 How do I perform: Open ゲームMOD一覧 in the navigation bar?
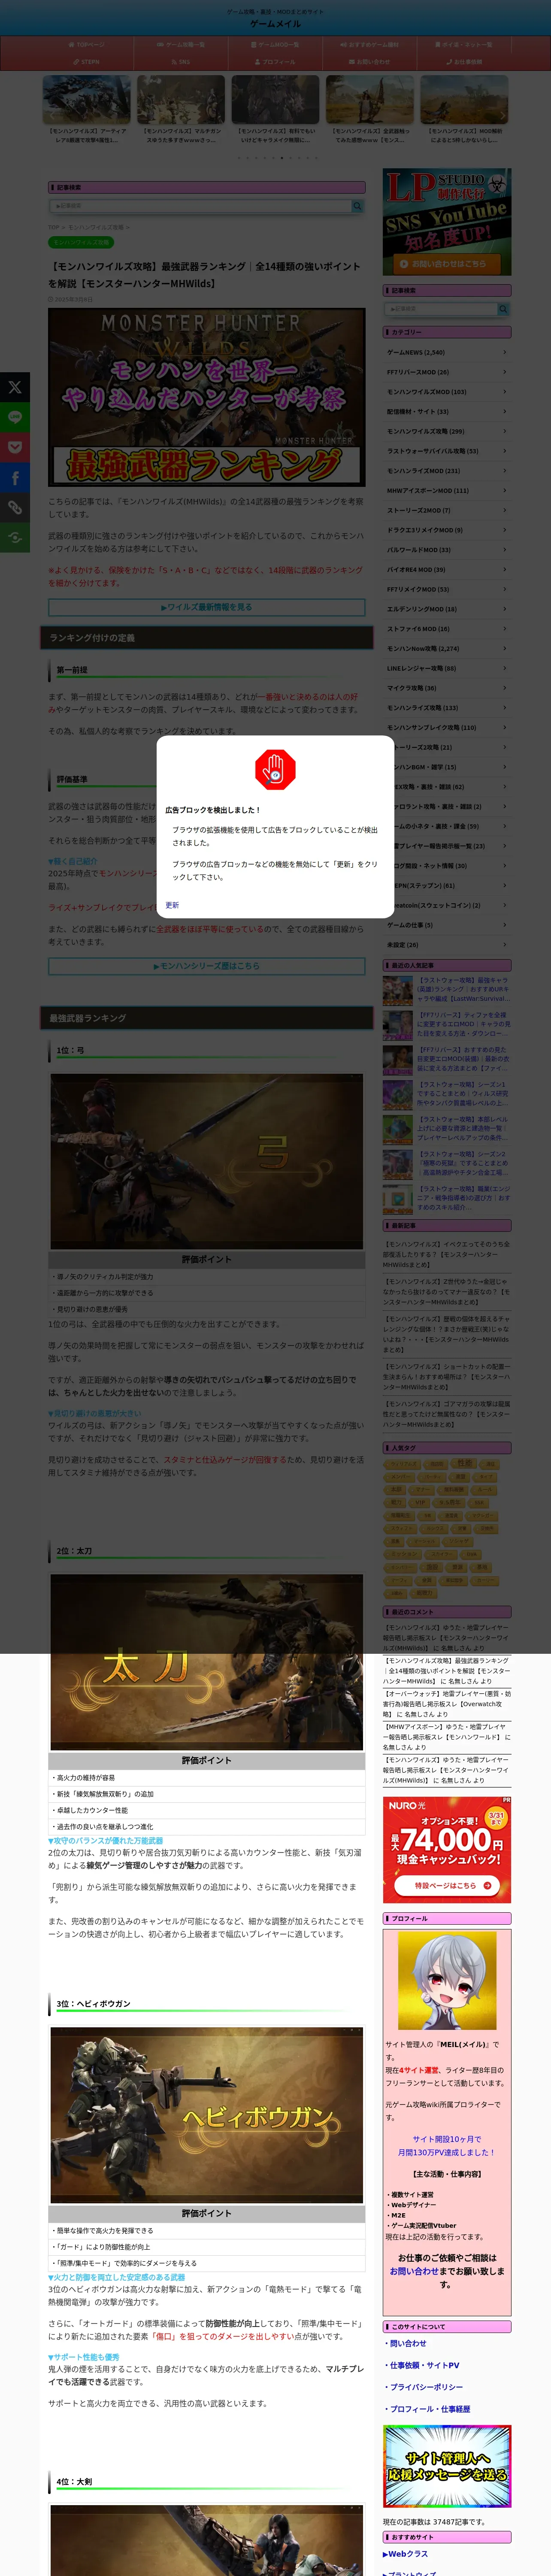click(x=275, y=45)
